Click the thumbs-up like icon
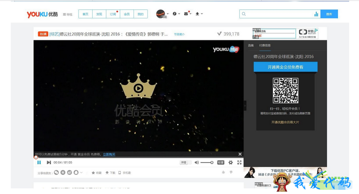The height and width of the screenshot is (194, 359). coord(224,172)
